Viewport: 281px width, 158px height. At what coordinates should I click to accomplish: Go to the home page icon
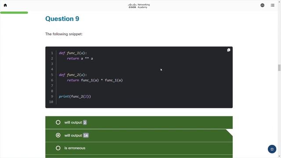(5, 5)
